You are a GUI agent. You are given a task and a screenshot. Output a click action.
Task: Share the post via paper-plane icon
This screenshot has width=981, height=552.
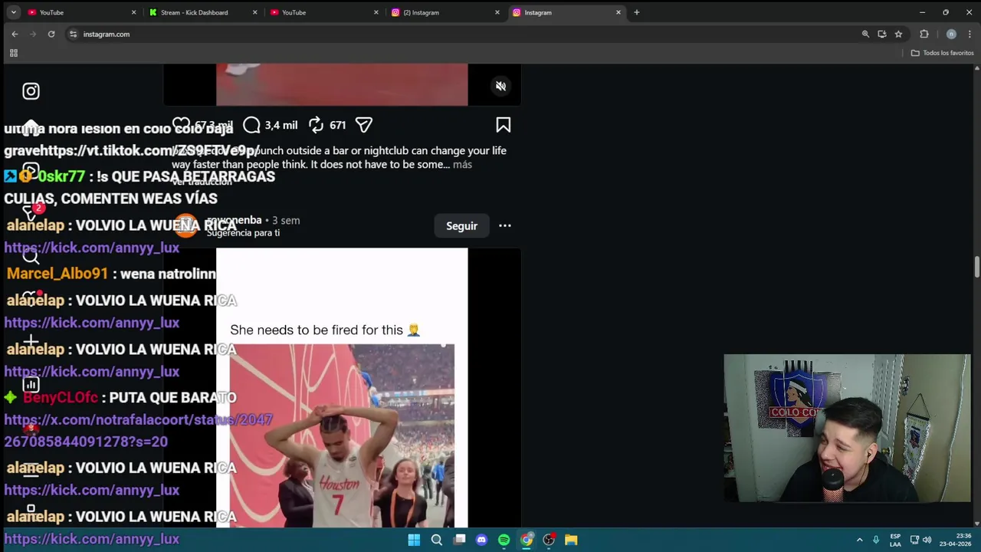[x=364, y=125]
